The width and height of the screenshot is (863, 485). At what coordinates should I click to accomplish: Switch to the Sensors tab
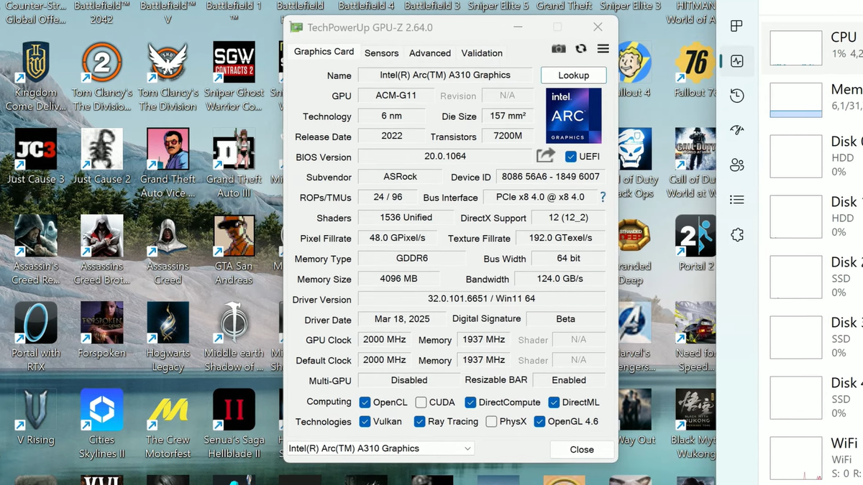click(x=381, y=53)
